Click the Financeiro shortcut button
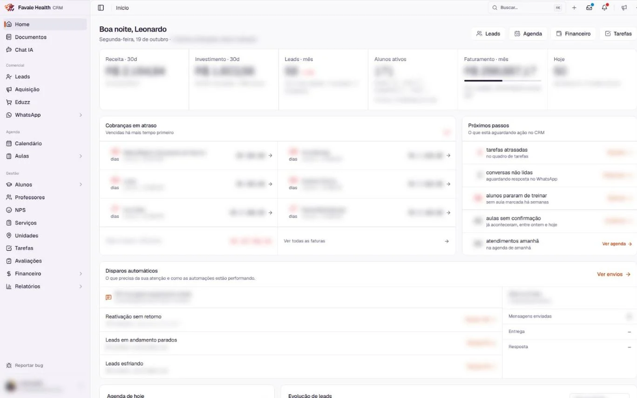This screenshot has height=398, width=637. point(573,34)
